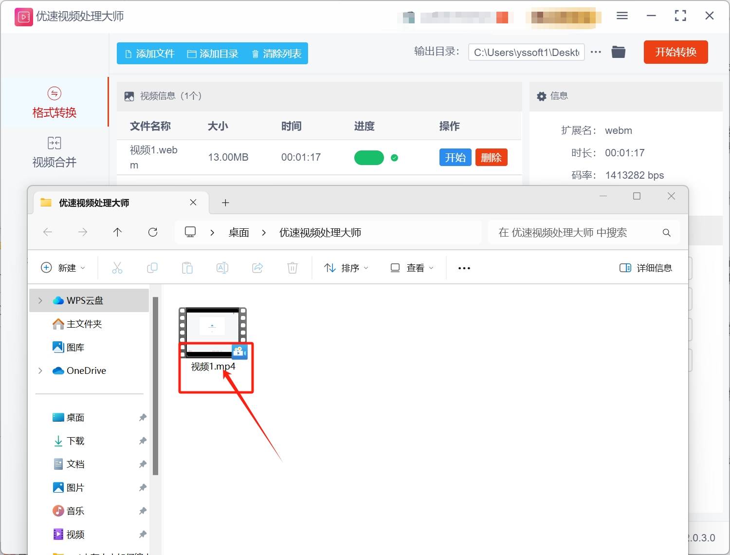
Task: Click the computer icon in address bar
Action: (190, 232)
